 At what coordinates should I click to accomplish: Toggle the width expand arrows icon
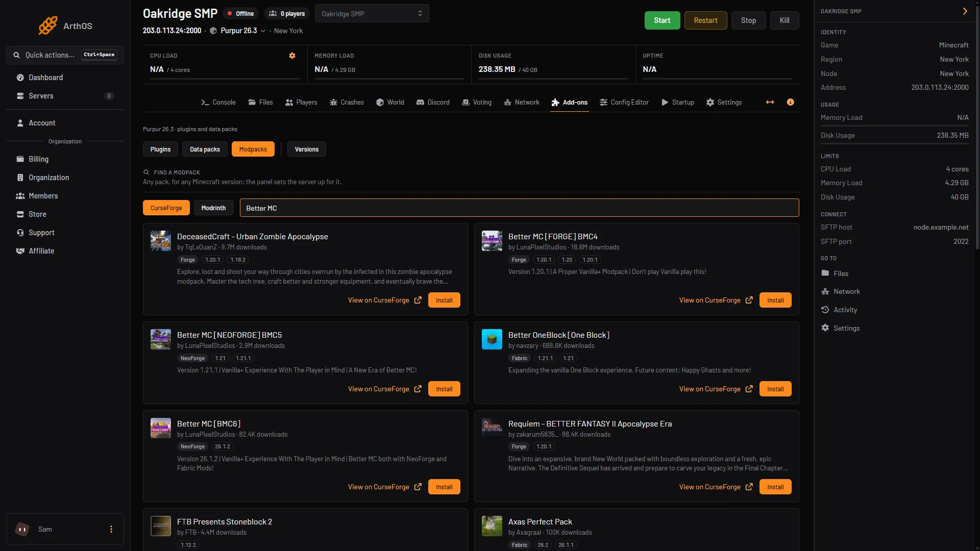[x=770, y=102]
